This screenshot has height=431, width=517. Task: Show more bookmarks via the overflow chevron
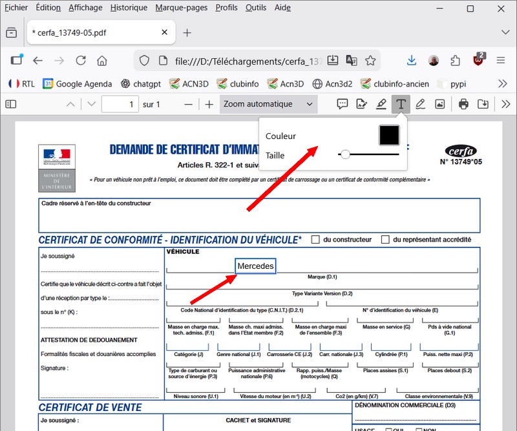click(x=503, y=83)
